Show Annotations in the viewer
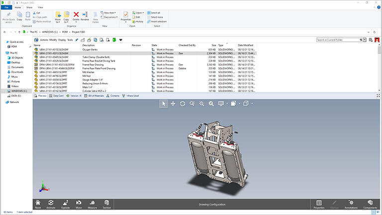382x215 pixels. pos(351,204)
